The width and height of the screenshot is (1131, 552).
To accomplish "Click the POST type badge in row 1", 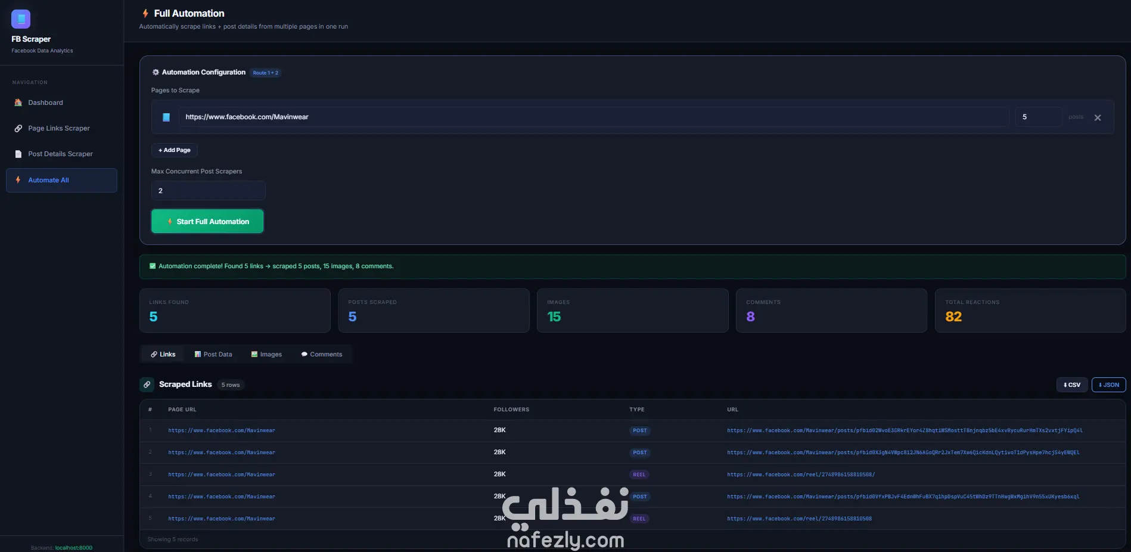I will [x=640, y=430].
